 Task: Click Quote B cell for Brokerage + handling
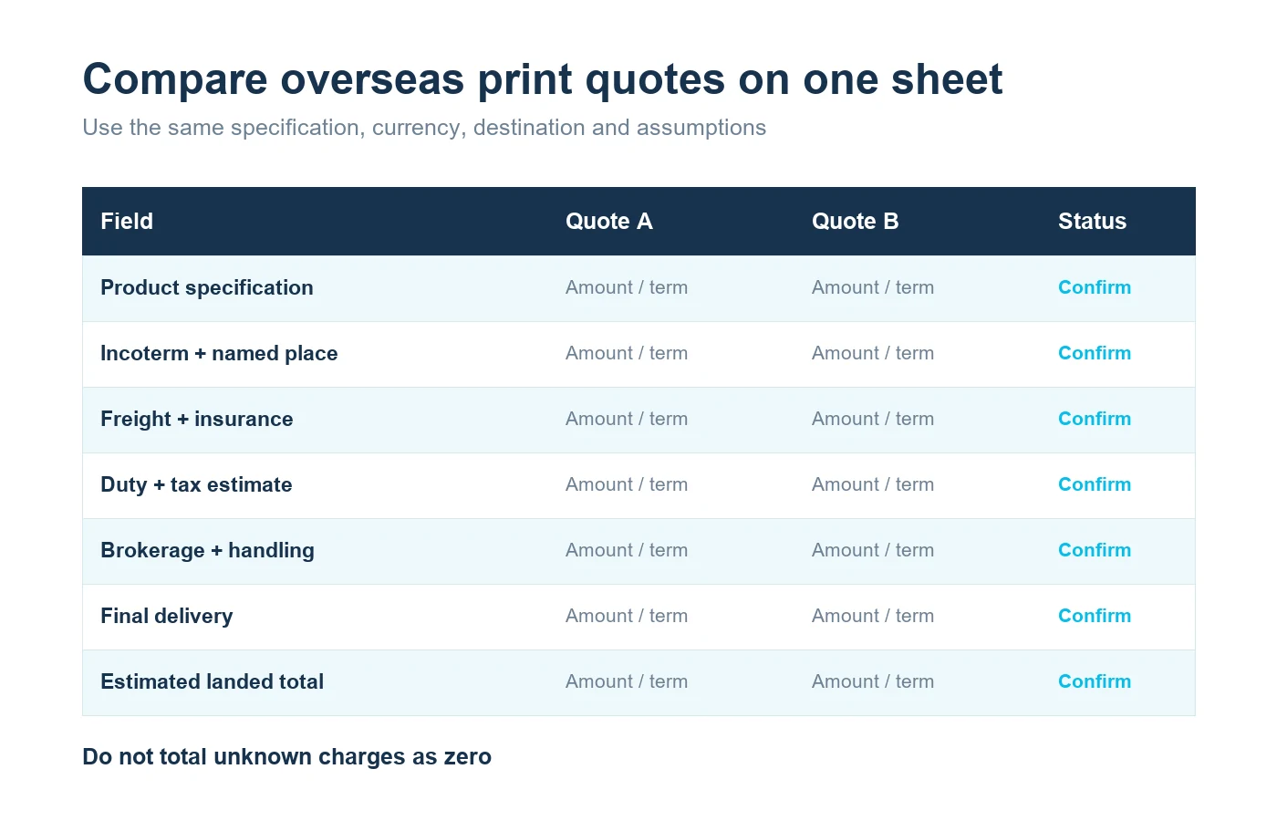tap(873, 550)
